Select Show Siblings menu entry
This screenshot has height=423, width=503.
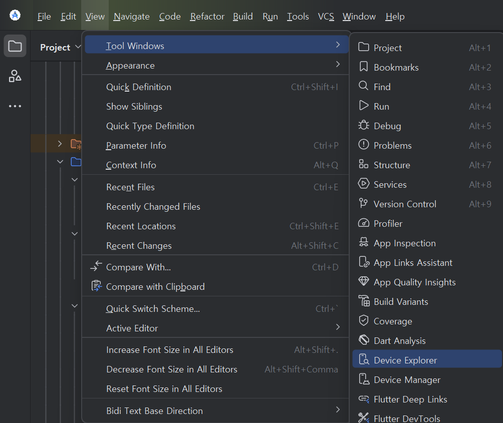(215, 107)
